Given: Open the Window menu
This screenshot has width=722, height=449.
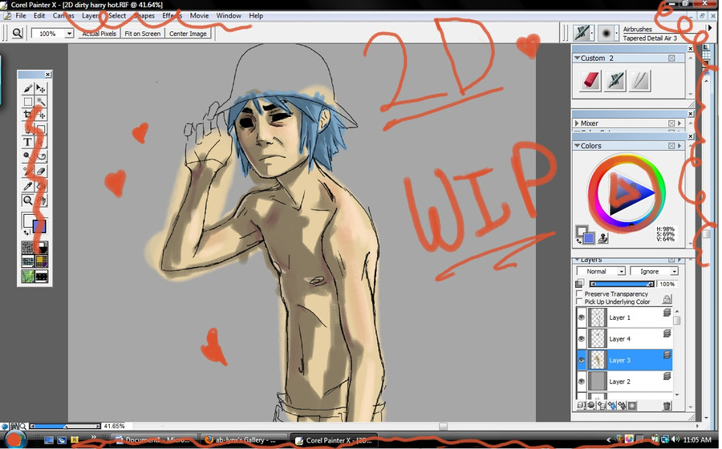Looking at the screenshot, I should [229, 16].
